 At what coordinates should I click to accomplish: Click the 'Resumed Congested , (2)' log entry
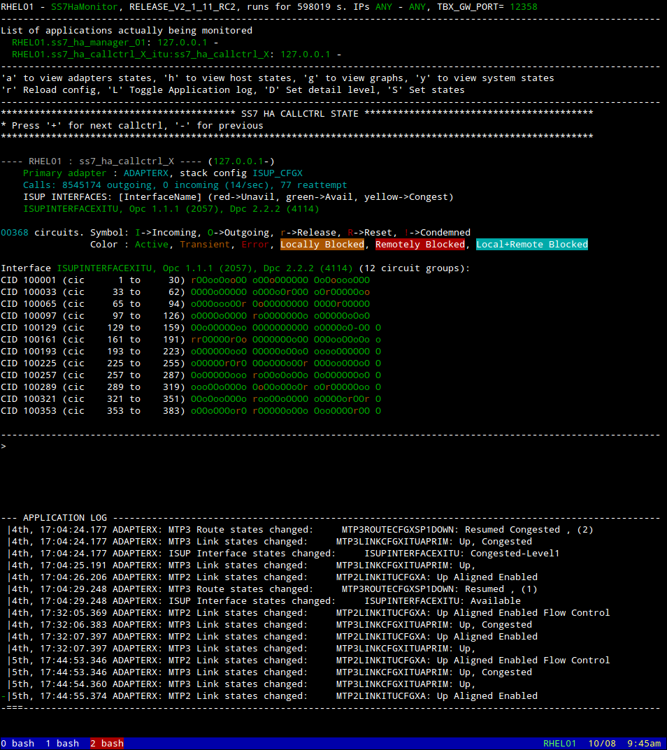tap(301, 530)
